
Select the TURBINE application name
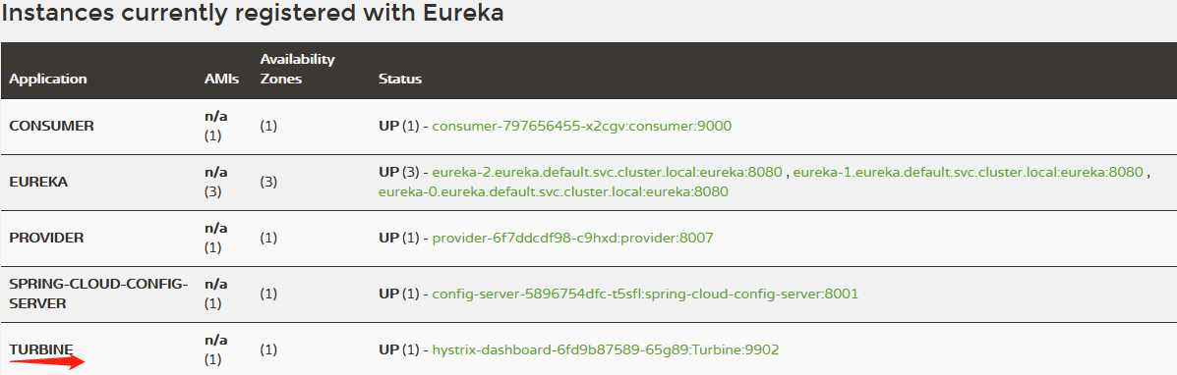coord(41,349)
